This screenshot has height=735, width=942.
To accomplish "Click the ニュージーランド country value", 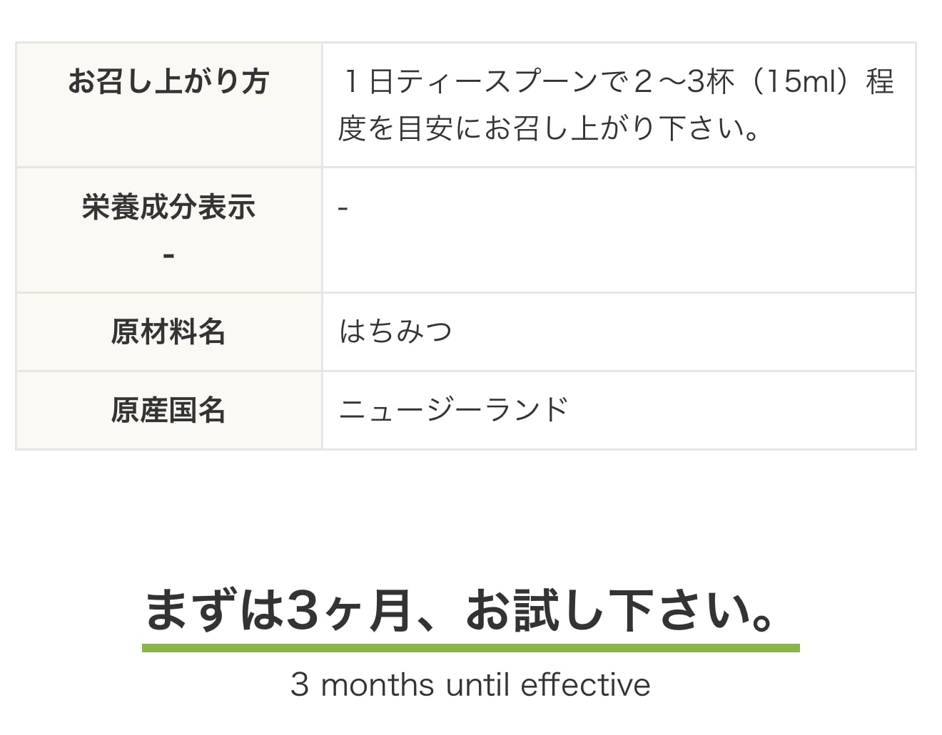I will (453, 410).
